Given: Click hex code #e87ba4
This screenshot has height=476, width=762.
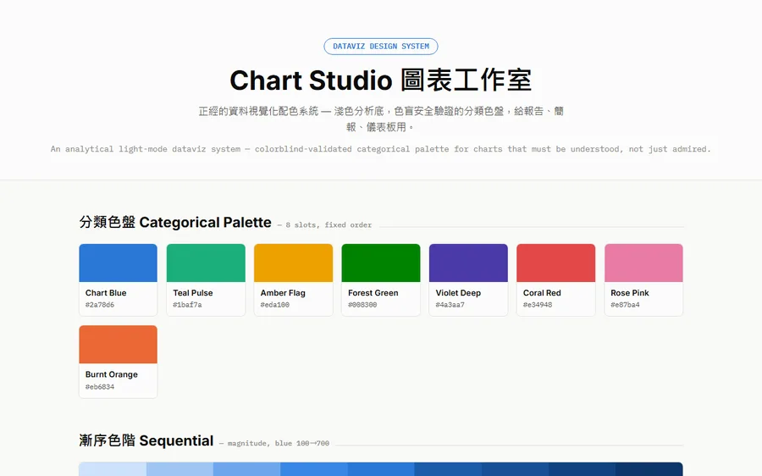Looking at the screenshot, I should 625,305.
